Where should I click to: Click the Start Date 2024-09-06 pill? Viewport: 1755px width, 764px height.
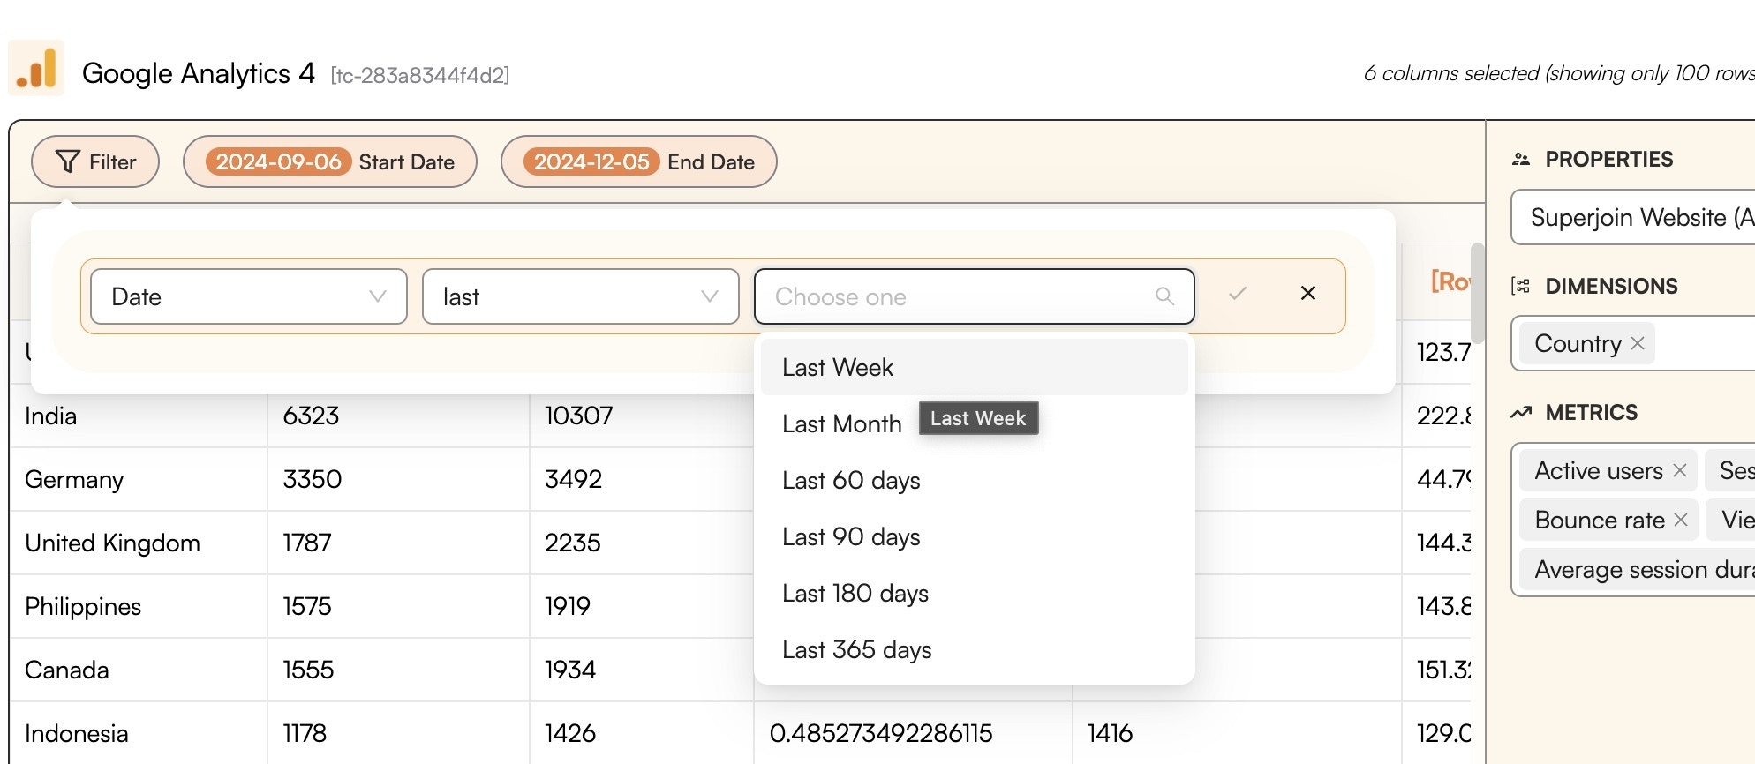coord(330,161)
